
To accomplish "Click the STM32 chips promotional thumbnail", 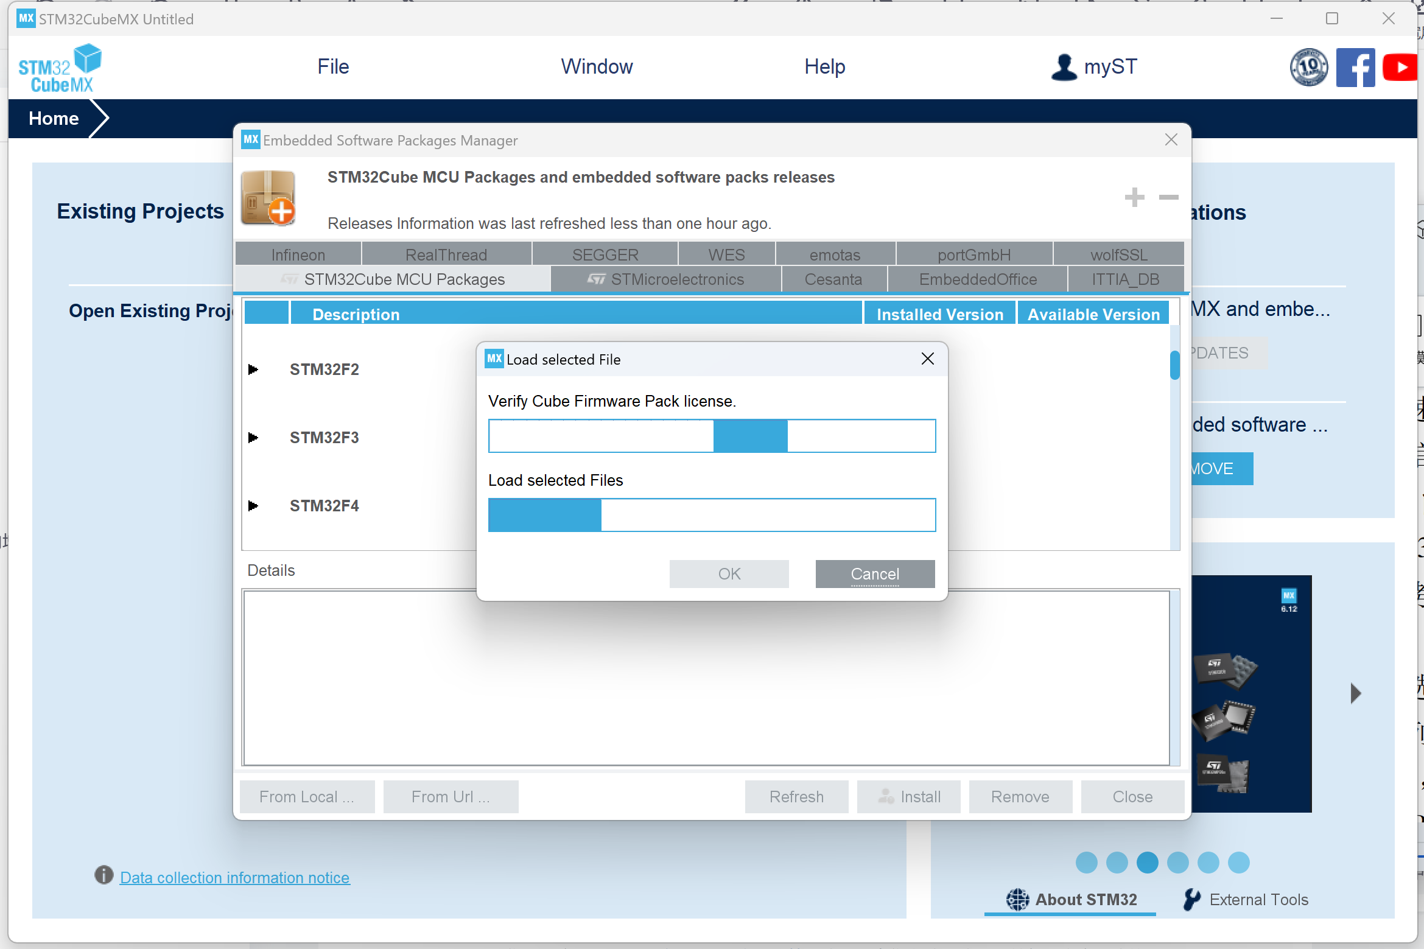I will click(1251, 694).
